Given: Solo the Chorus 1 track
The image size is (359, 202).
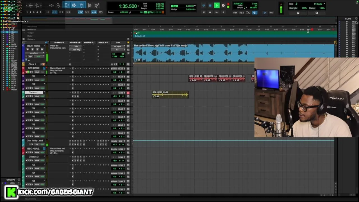Looking at the screenshot, I should (30, 96).
